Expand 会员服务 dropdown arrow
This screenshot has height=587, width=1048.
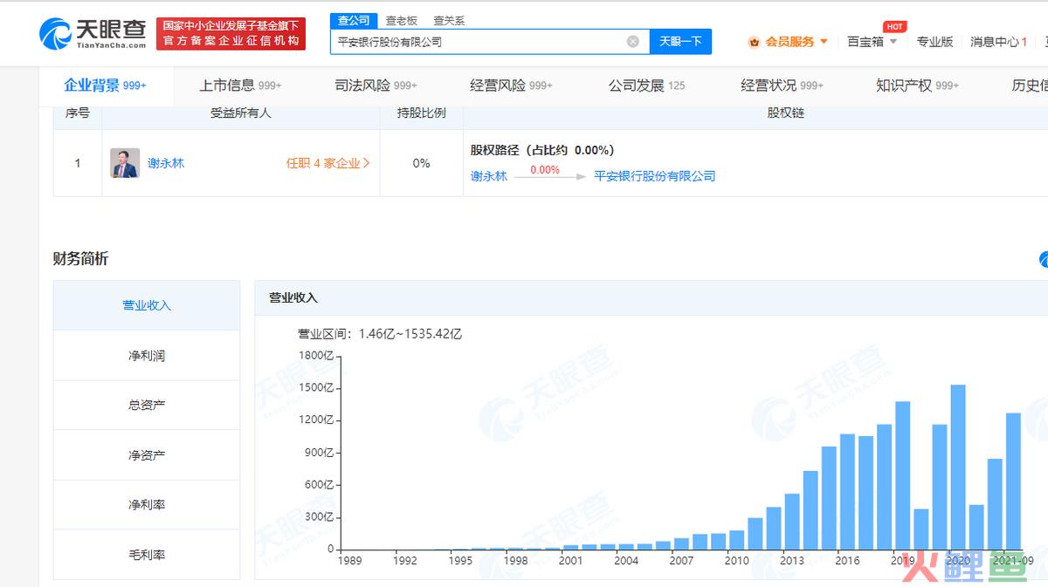click(x=824, y=41)
